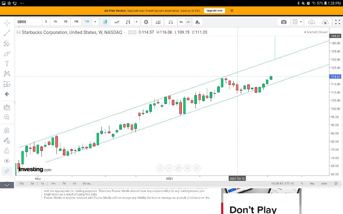Expand the left toolbar bottom chevron
The width and height of the screenshot is (343, 214).
point(7,185)
